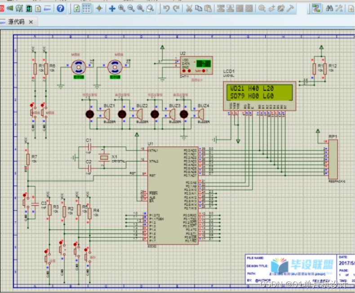Click the Redo arrow icon

pyautogui.click(x=176, y=9)
